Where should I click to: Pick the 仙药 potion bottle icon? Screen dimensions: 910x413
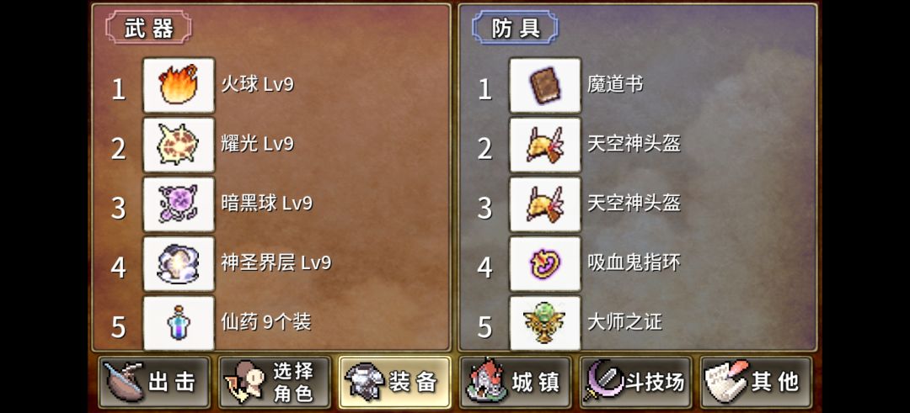(x=179, y=323)
